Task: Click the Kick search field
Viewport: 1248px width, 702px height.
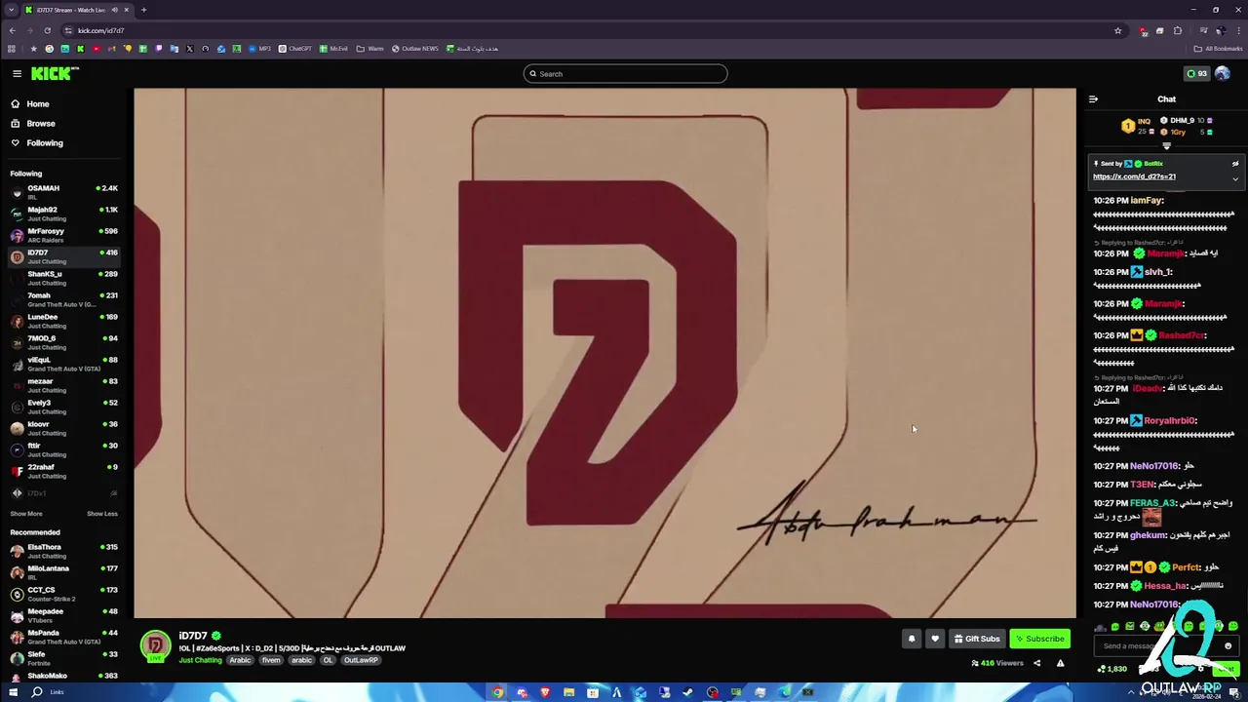Action: (x=625, y=73)
